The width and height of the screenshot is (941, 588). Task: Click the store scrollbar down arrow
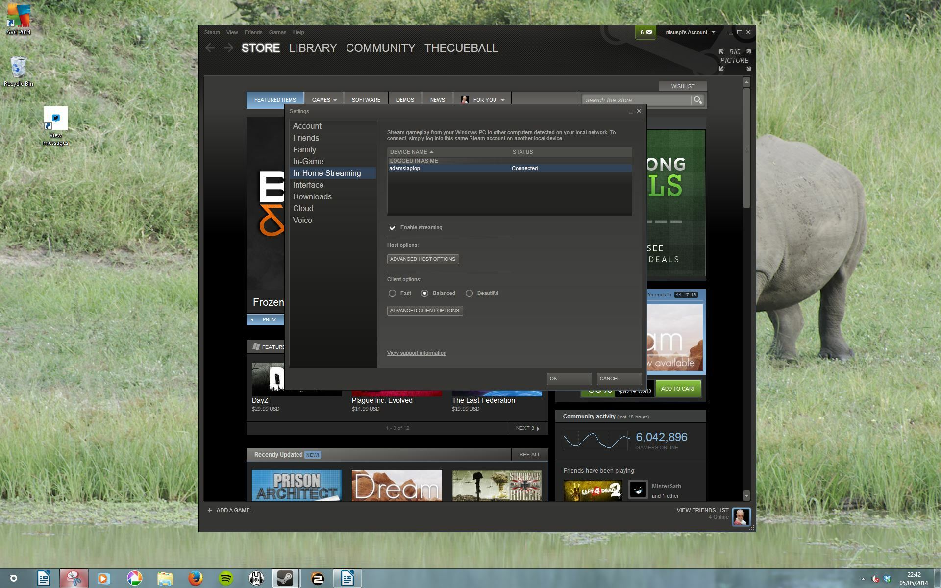point(746,496)
